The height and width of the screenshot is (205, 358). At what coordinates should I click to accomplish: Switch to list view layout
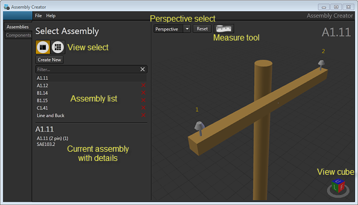click(42, 47)
